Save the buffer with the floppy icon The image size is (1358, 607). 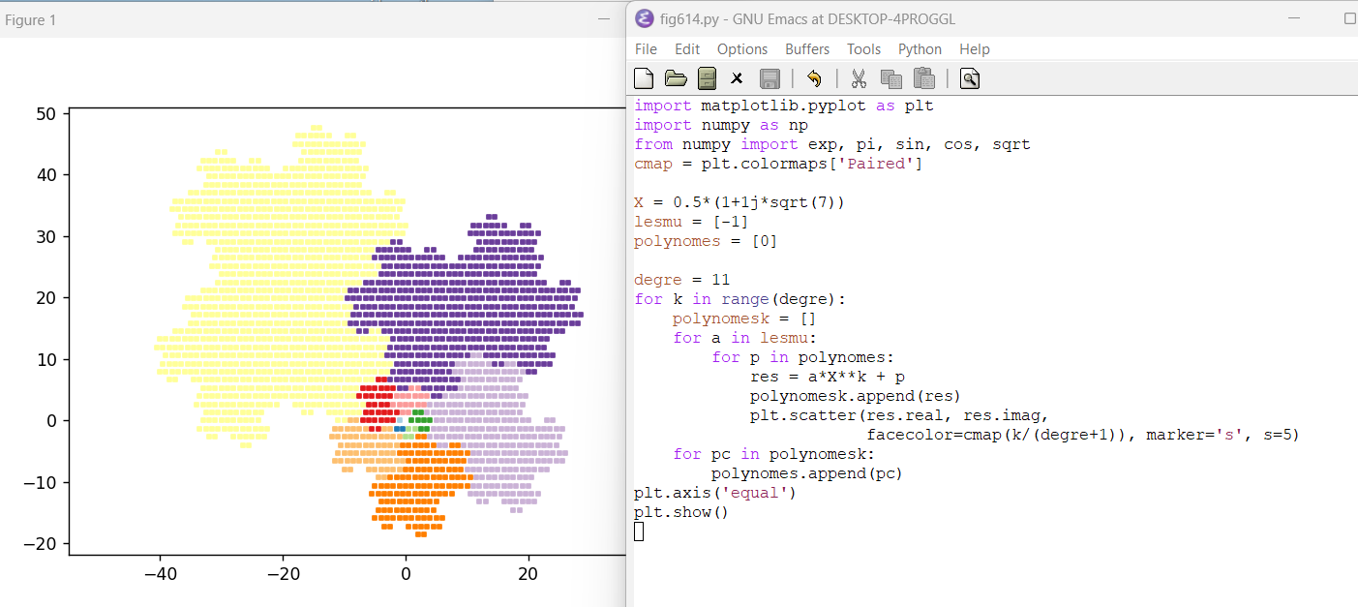[770, 78]
